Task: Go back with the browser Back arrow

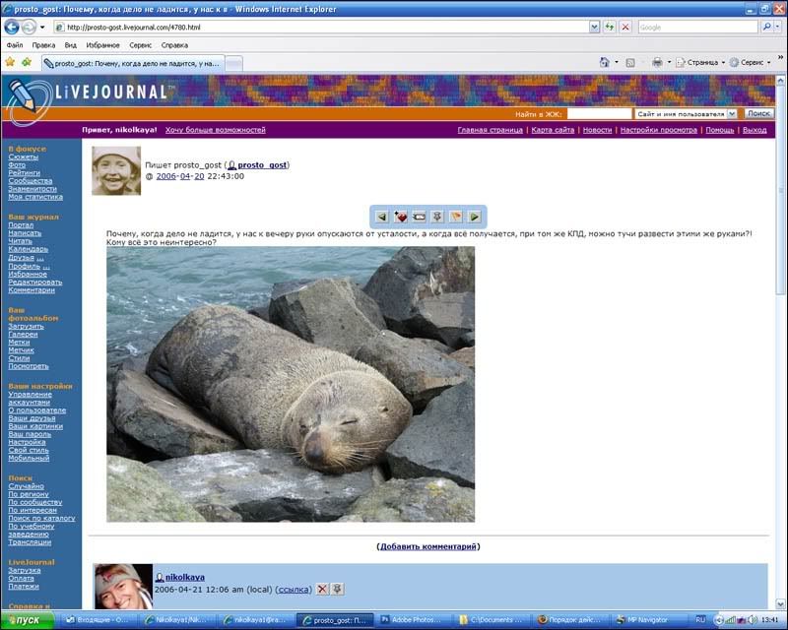Action: click(x=12, y=28)
